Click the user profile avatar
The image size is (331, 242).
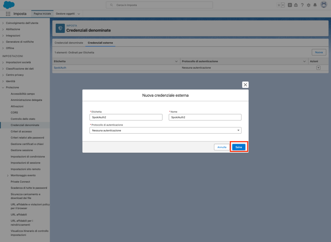[323, 5]
